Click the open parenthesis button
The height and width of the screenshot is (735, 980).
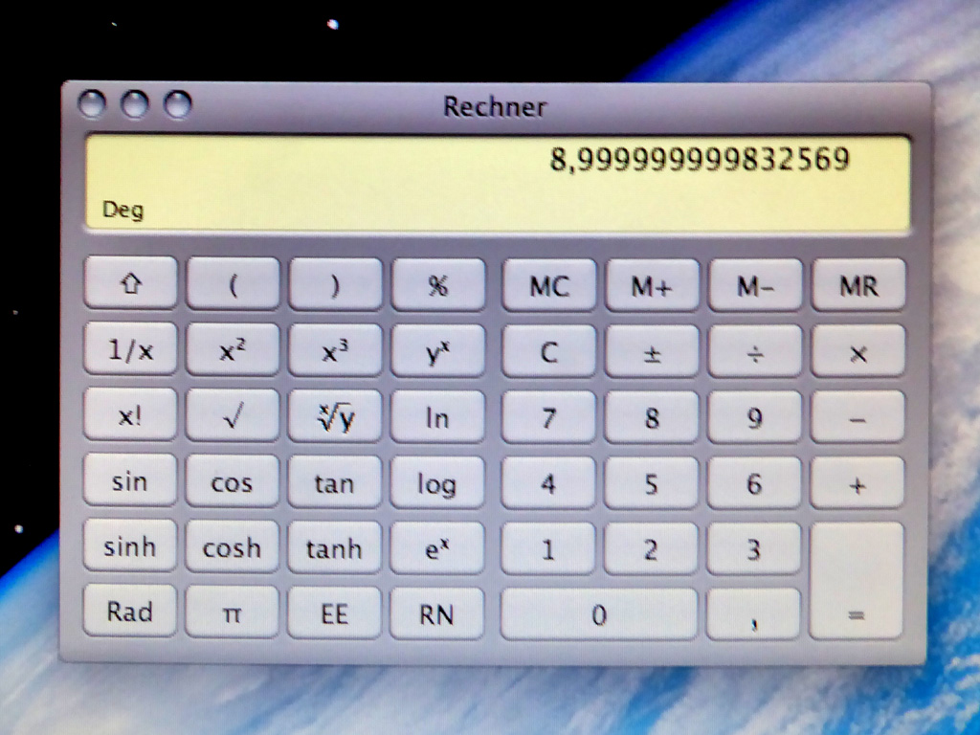click(233, 284)
